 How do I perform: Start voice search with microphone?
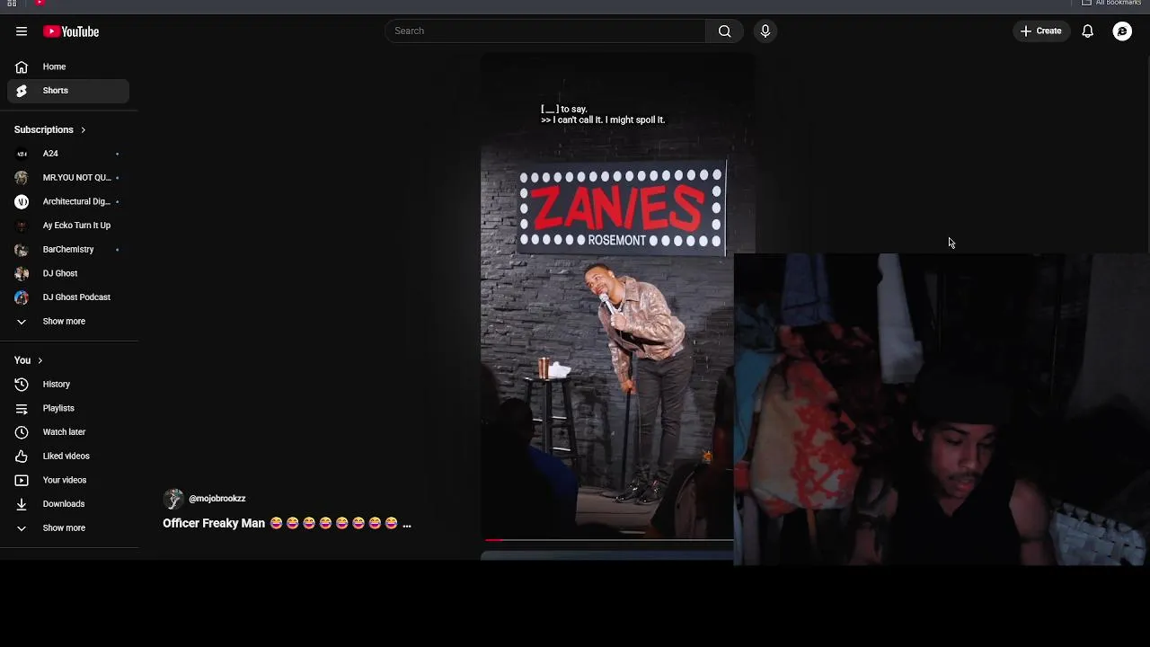coord(765,31)
